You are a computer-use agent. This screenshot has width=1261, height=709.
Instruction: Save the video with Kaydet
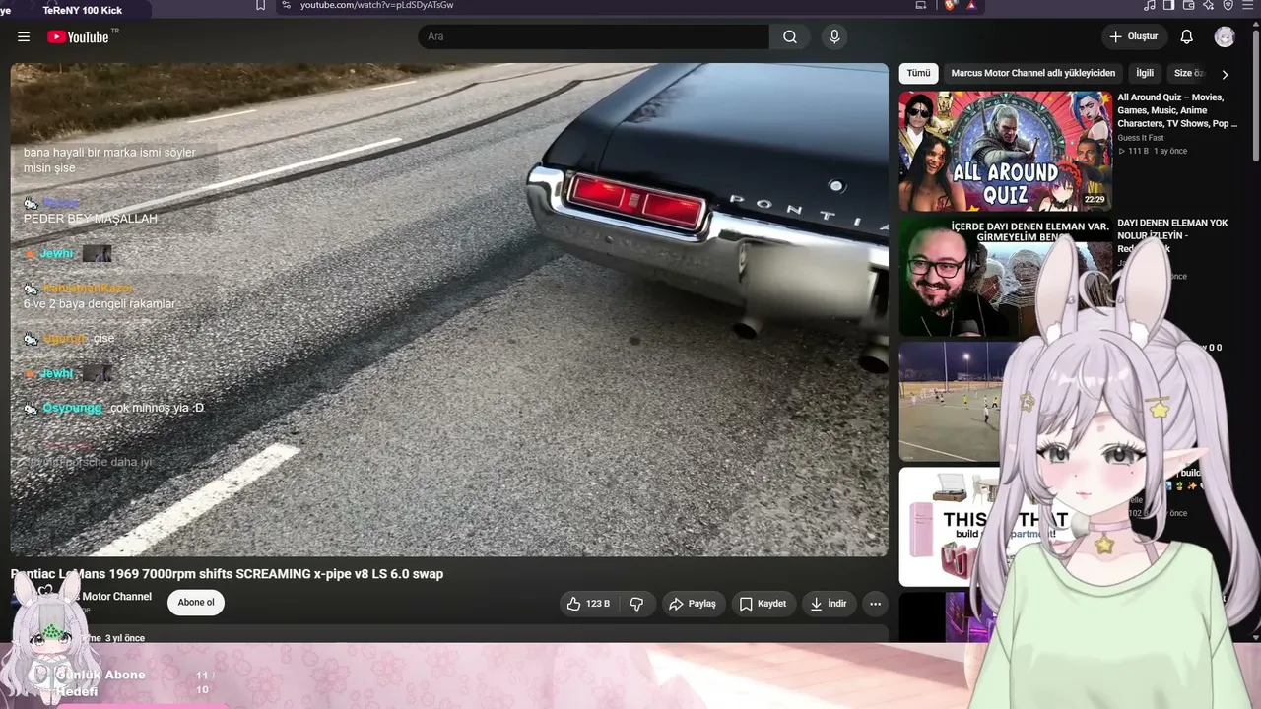coord(763,604)
